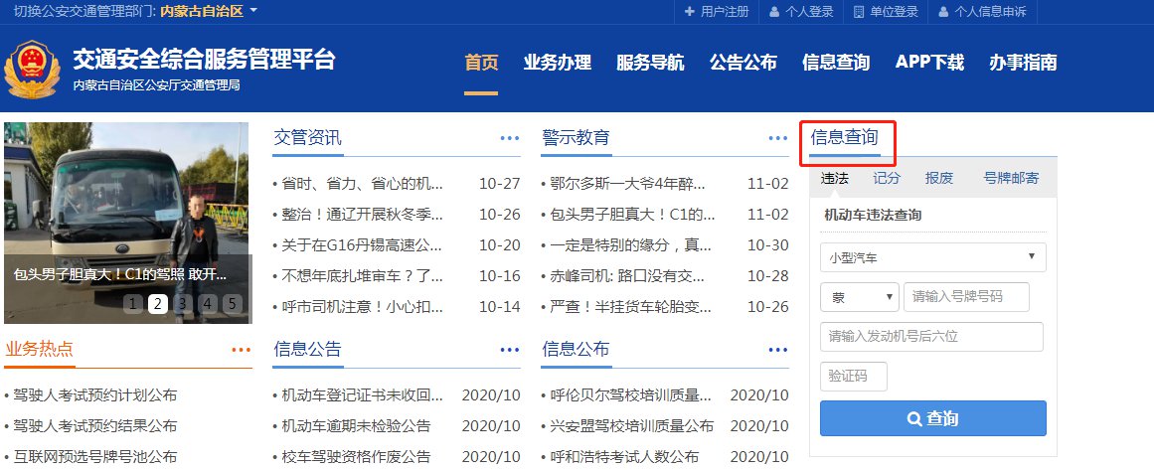Screen dimensions: 1154x470
Task: Open the 业务办理 navigation menu
Action: 558,63
